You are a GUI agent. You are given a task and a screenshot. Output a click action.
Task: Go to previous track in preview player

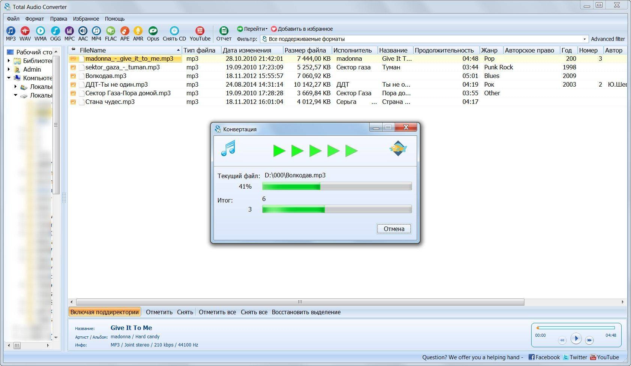coord(562,340)
